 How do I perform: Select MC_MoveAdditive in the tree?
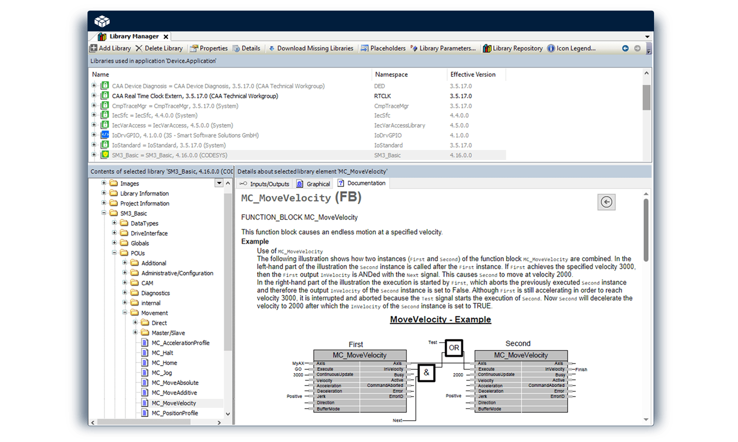click(x=174, y=392)
